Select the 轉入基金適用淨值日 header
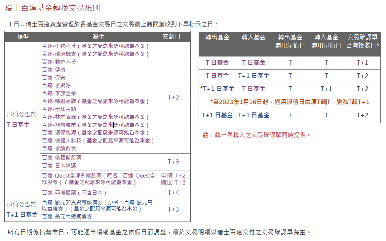Viewport: 386px width, 241px height. (326, 41)
